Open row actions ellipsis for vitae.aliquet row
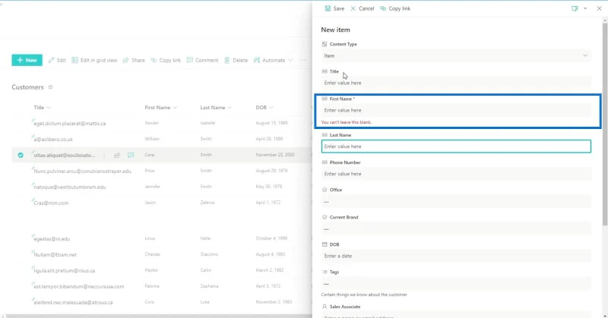Screen dimensions: 608x318 coord(104,155)
